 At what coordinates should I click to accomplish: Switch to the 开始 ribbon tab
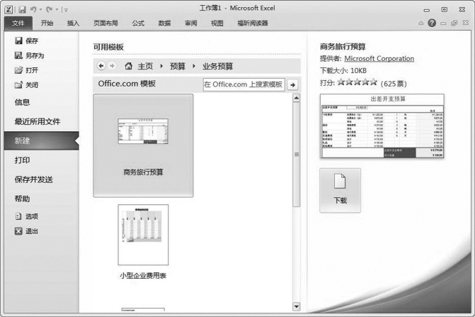pyautogui.click(x=47, y=23)
